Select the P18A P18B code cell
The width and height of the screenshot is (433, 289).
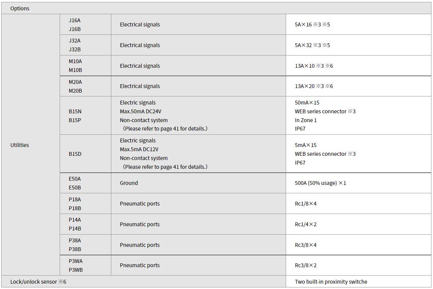(86, 204)
